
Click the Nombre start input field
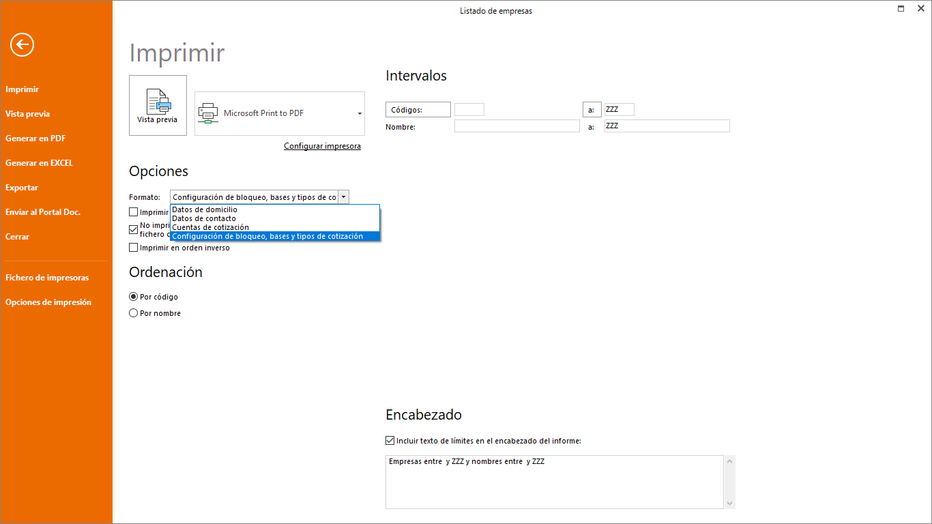(517, 126)
